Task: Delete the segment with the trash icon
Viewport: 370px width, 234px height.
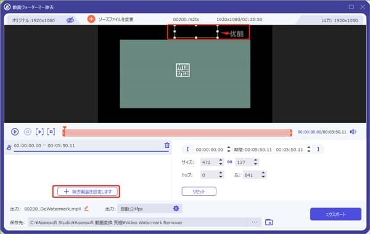Action: [x=167, y=145]
